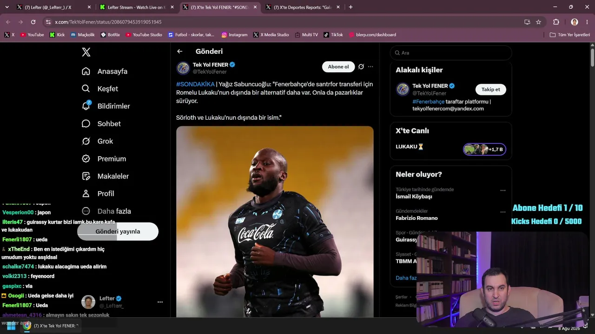Open Tüm Yer İşaretleri bookmarks folder

(570, 35)
